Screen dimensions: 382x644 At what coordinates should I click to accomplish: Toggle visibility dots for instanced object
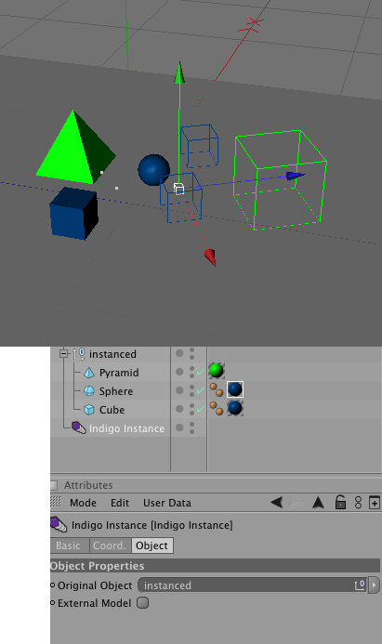(191, 353)
